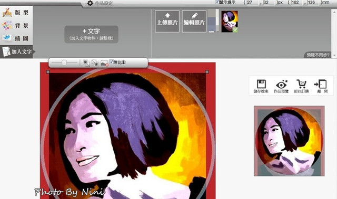Click the top-right image resize handle

pyautogui.click(x=207, y=72)
